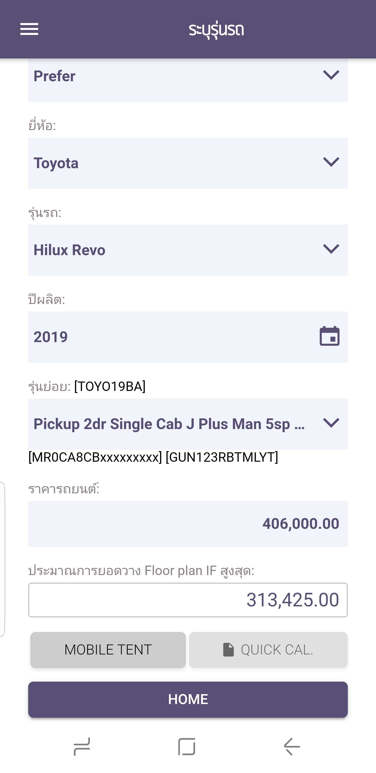Click the MOBILE TENT button
Screen dimensions: 376x773
click(108, 650)
